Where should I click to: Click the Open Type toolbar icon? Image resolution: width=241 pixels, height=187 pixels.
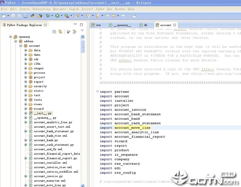[40, 16]
